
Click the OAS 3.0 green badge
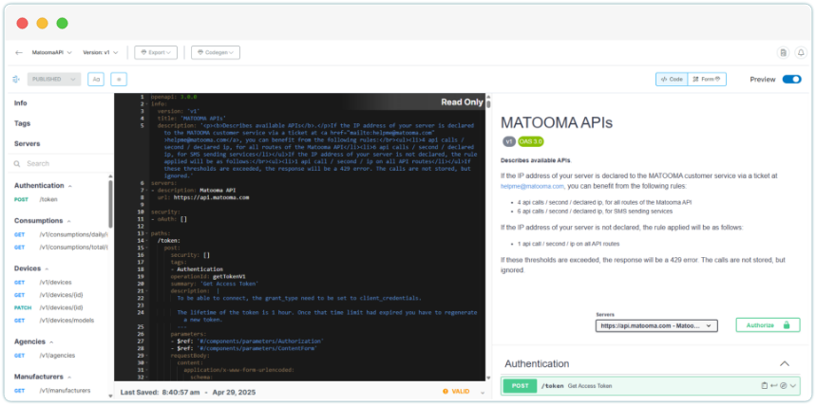(x=530, y=141)
